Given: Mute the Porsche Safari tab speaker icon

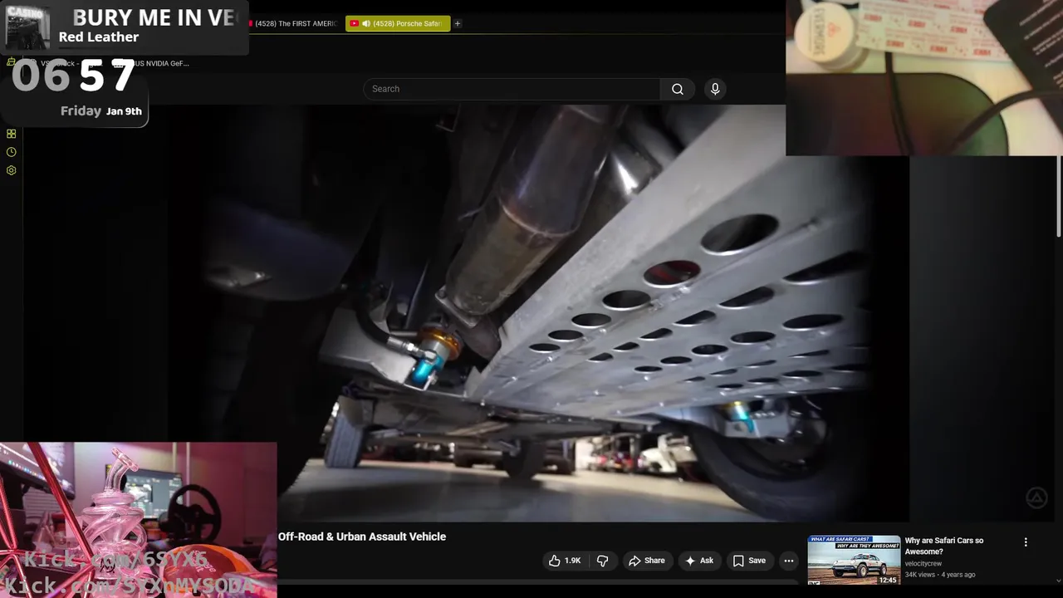Looking at the screenshot, I should [366, 23].
